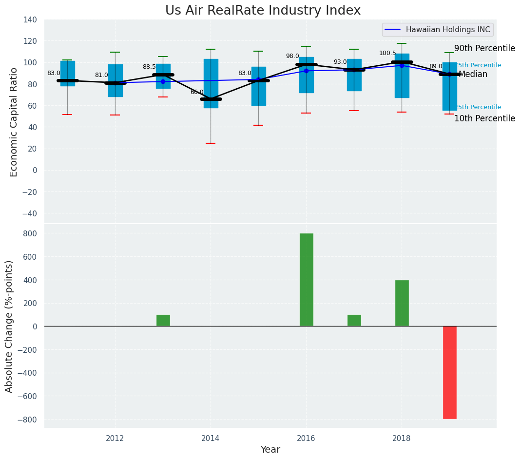The height and width of the screenshot is (459, 520).
Task: Click the Year x-axis label
Action: [270, 450]
